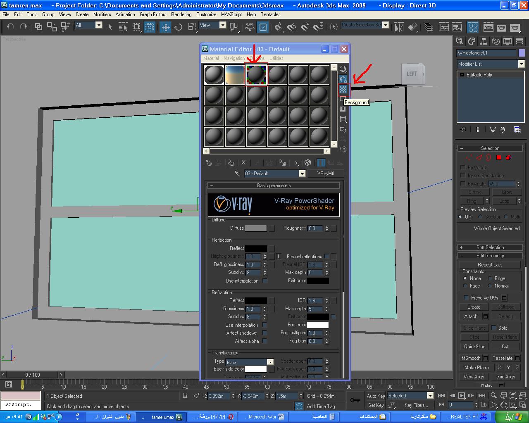Click the VRayMtl type button

326,173
